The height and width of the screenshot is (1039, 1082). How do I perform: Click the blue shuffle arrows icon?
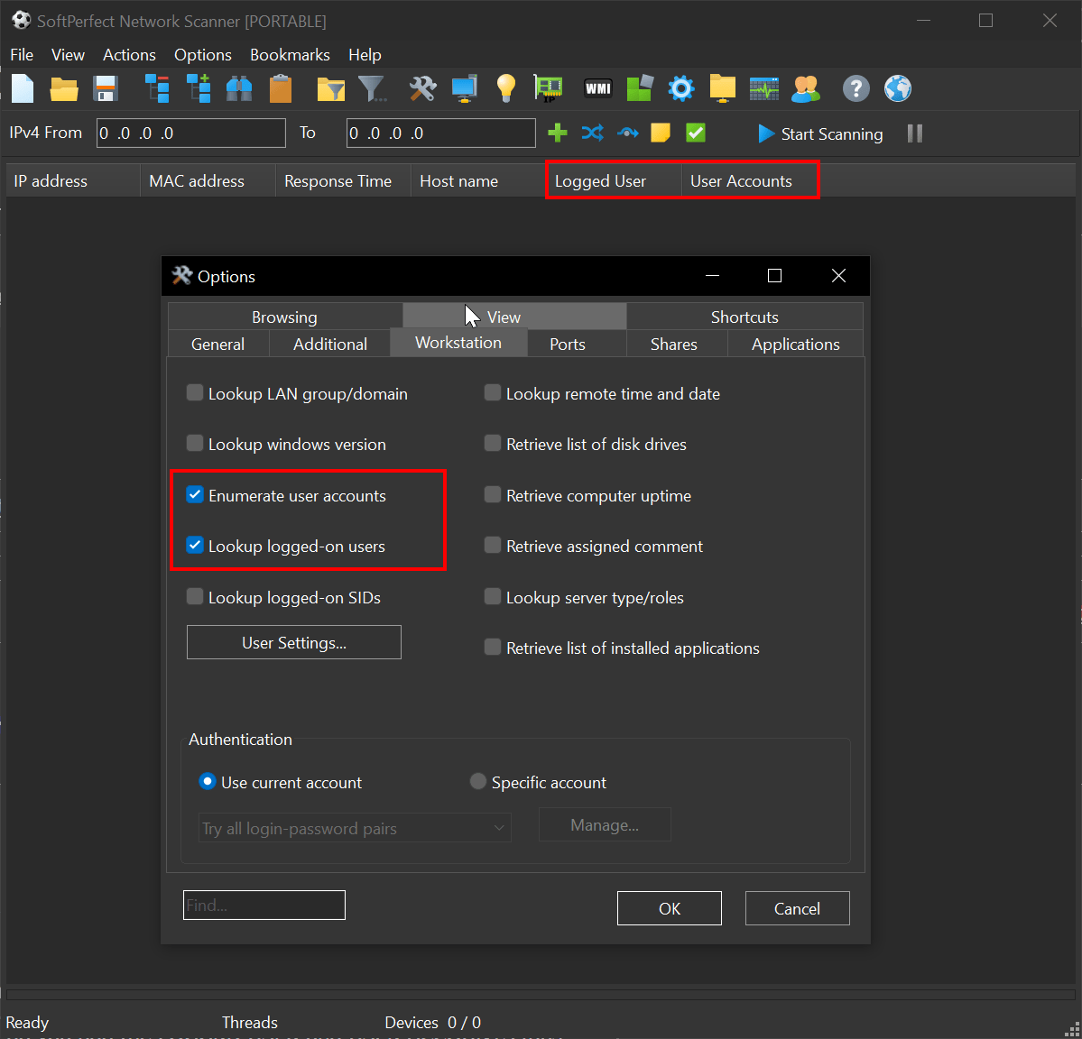593,133
